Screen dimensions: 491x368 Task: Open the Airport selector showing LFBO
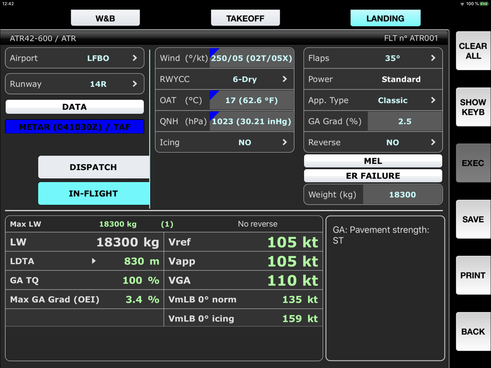pyautogui.click(x=74, y=58)
